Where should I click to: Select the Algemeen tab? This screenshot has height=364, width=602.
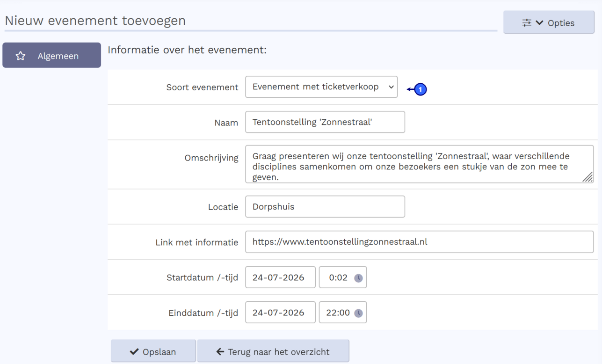coord(51,55)
